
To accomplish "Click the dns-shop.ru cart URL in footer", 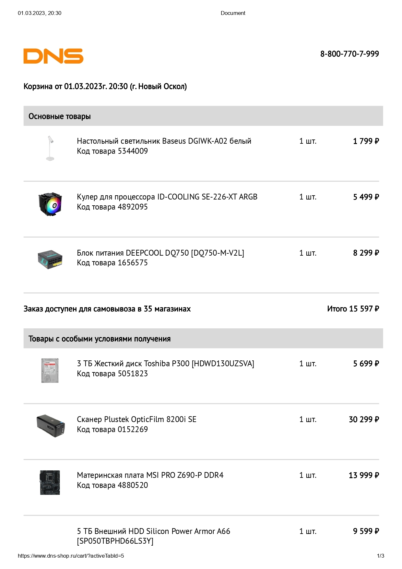I will (71, 556).
